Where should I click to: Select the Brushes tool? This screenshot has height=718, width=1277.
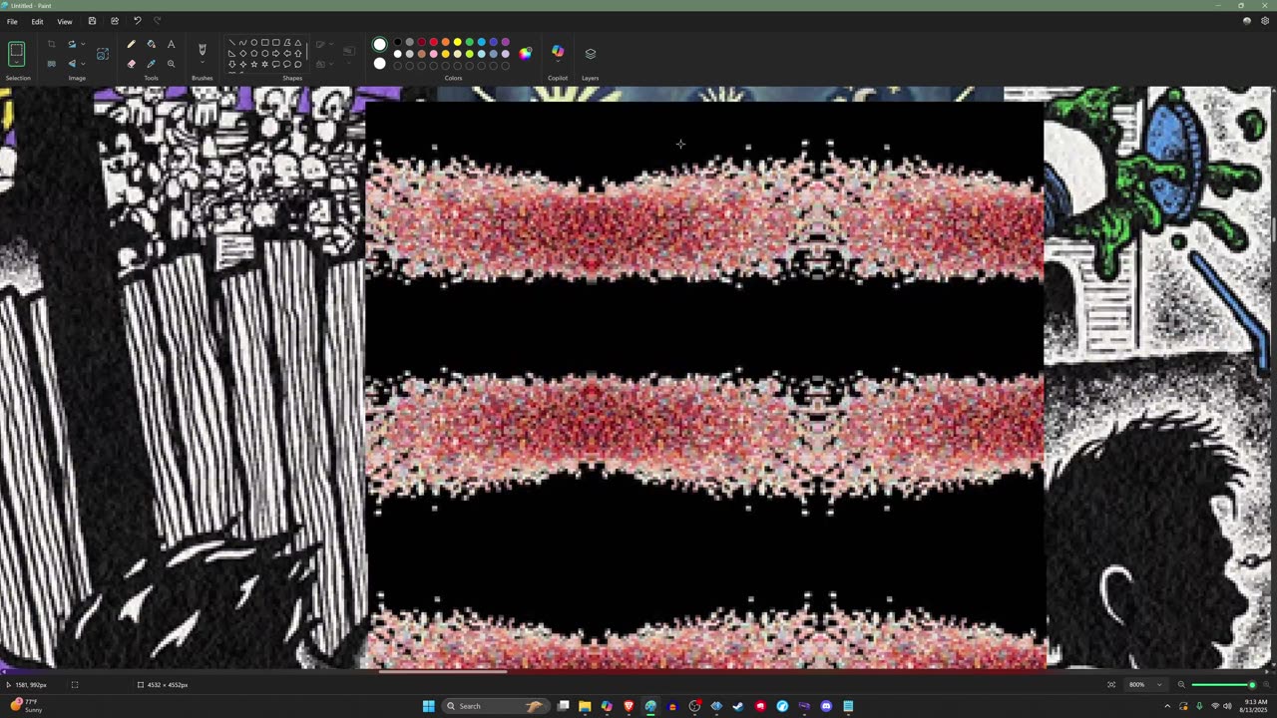click(202, 49)
